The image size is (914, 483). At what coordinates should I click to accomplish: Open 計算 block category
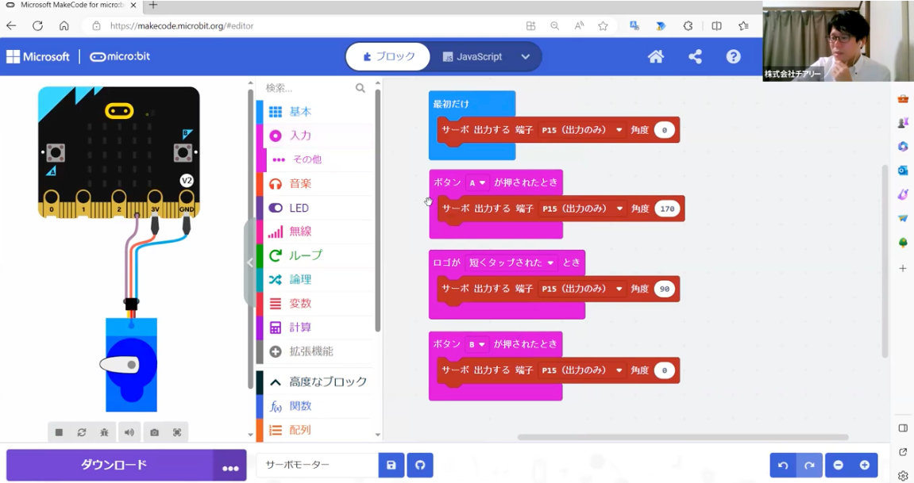[314, 327]
